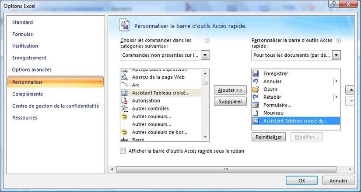The image size is (361, 192).
Task: Click the Annuler undo arrow icon
Action: pos(256,81)
